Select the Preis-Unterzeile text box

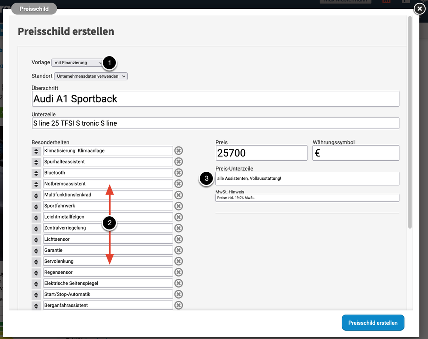[307, 178]
